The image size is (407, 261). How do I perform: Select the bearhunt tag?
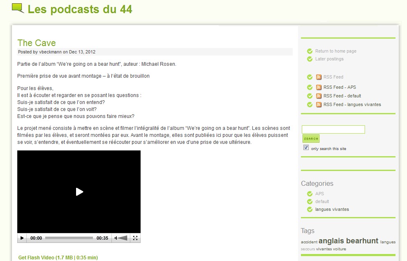tap(362, 241)
